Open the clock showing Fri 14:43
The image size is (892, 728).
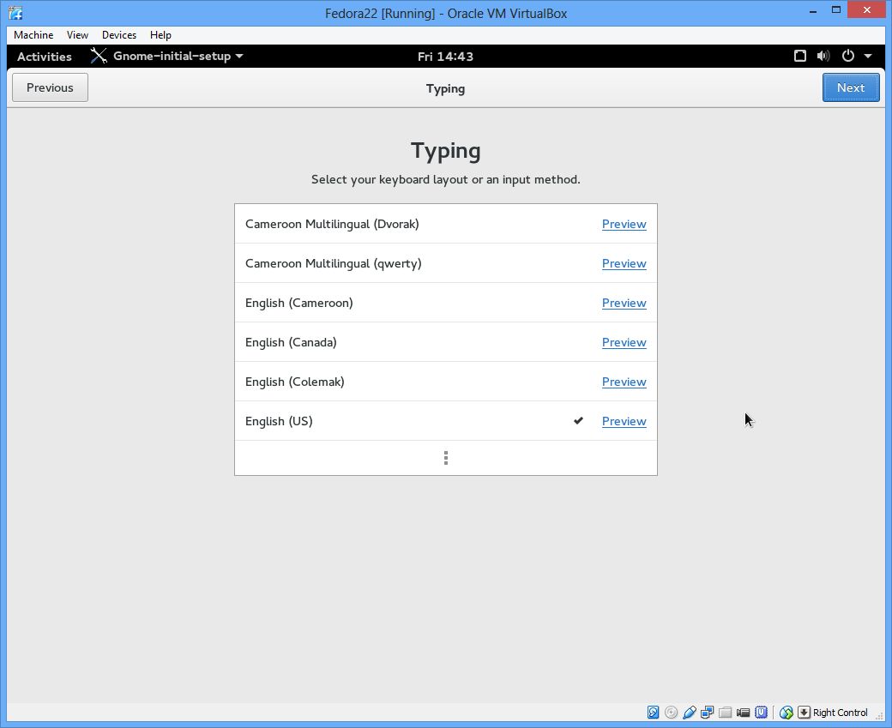click(445, 57)
